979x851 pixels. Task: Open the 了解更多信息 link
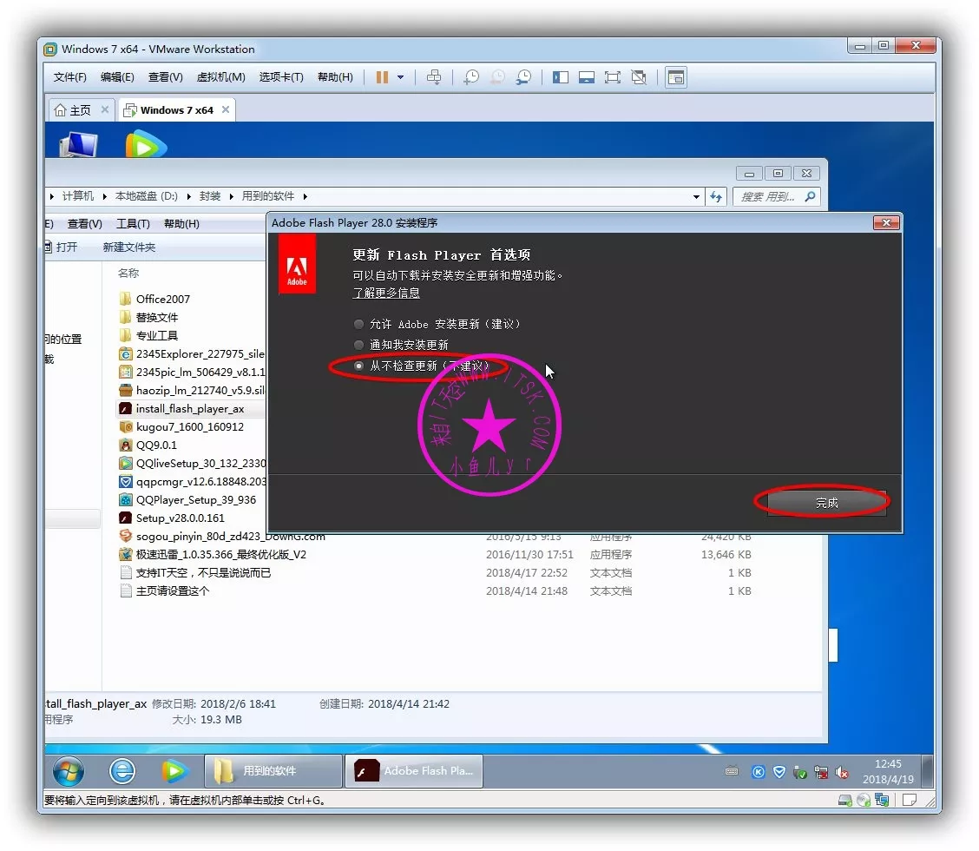386,294
